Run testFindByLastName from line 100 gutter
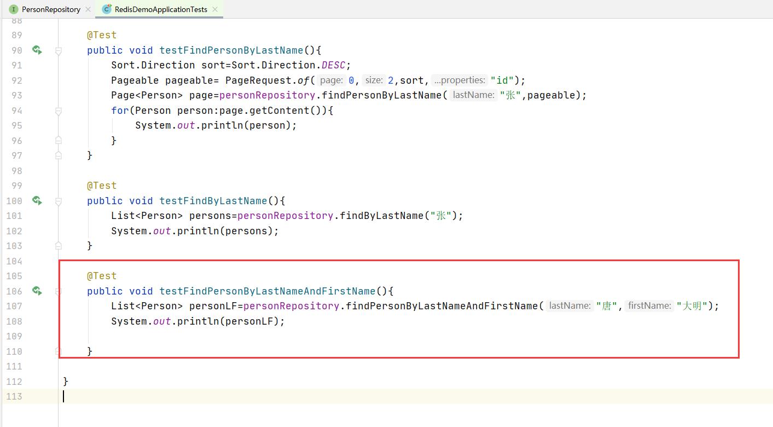The width and height of the screenshot is (773, 427). click(37, 201)
